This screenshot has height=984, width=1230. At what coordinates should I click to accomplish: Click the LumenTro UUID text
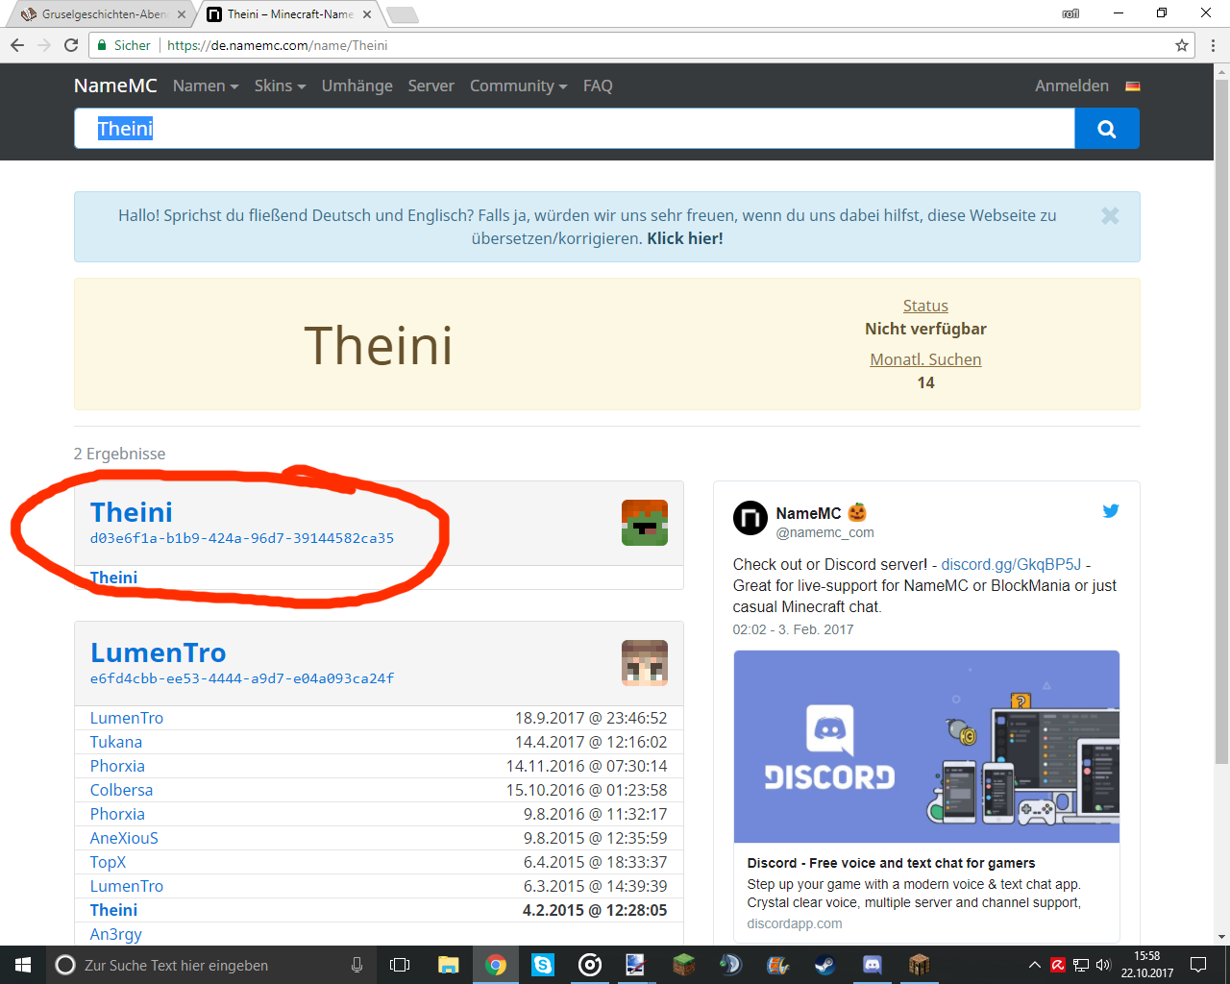242,678
